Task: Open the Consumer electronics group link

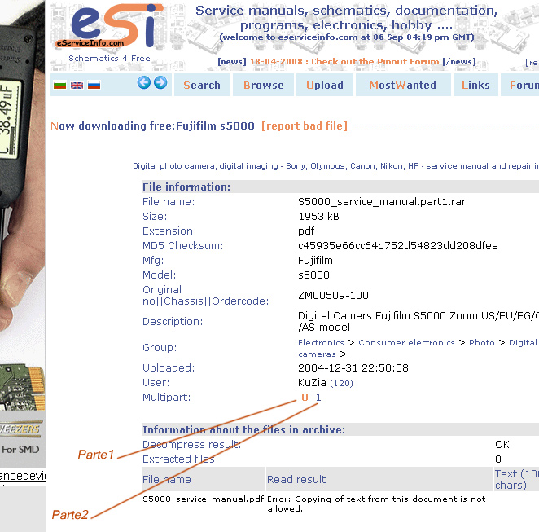Action: tap(406, 343)
